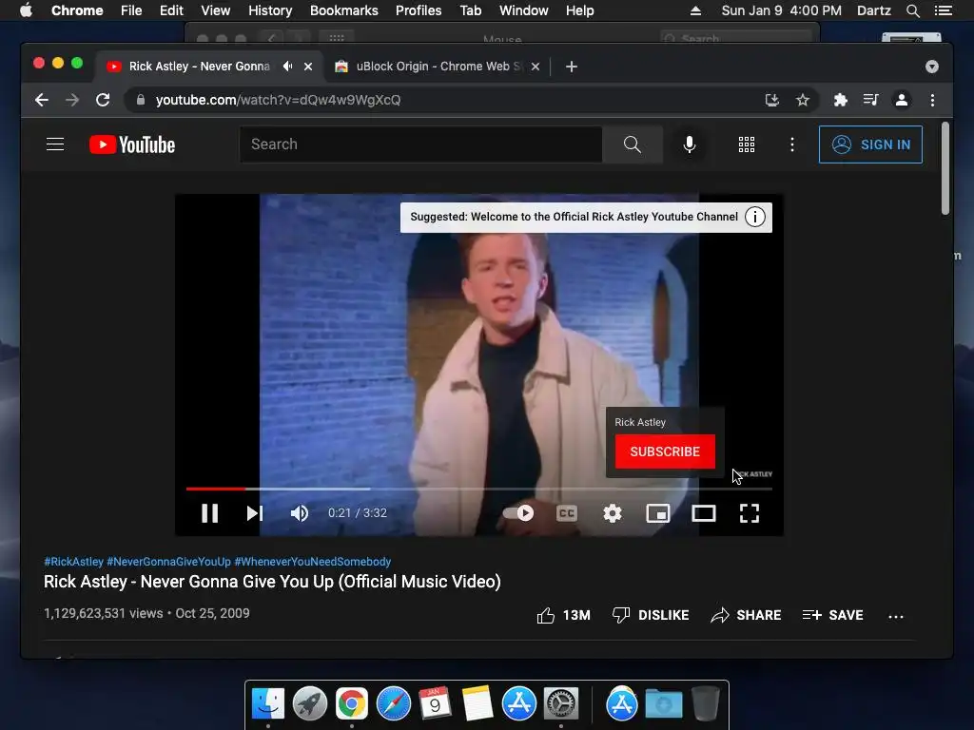
Task: Open Safari from the Dock
Action: [393, 704]
